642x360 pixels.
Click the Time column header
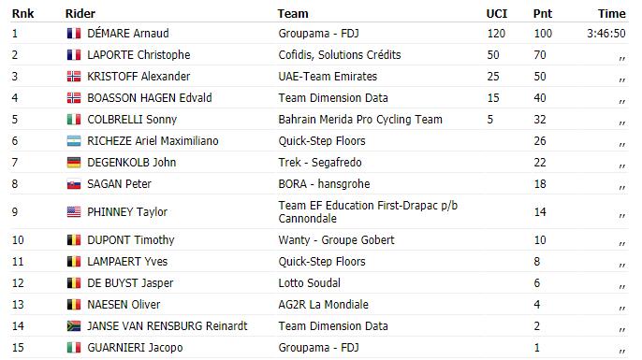(612, 14)
